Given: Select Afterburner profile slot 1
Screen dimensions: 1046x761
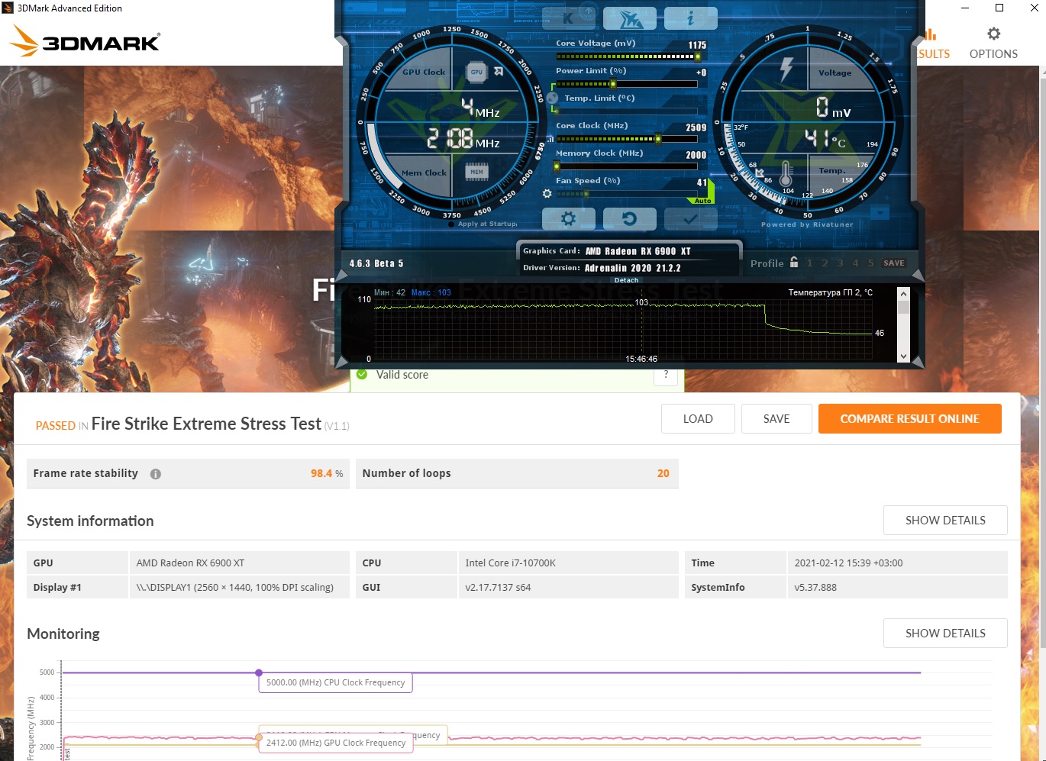Looking at the screenshot, I should click(809, 263).
